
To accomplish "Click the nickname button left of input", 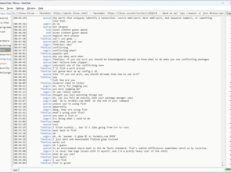I will [15, 169].
